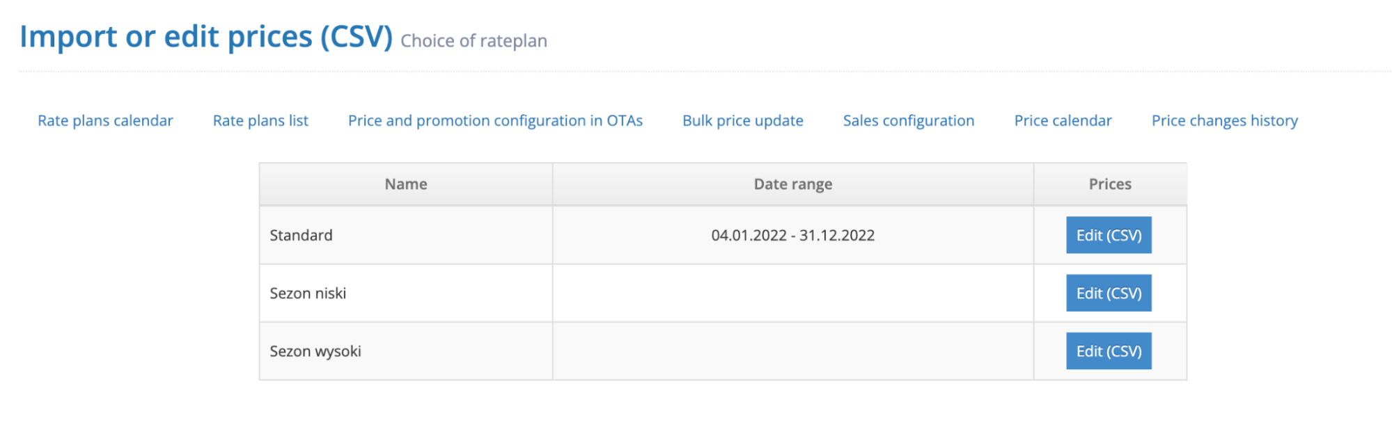Click the Prices column header
The image size is (1392, 427).
(x=1110, y=184)
